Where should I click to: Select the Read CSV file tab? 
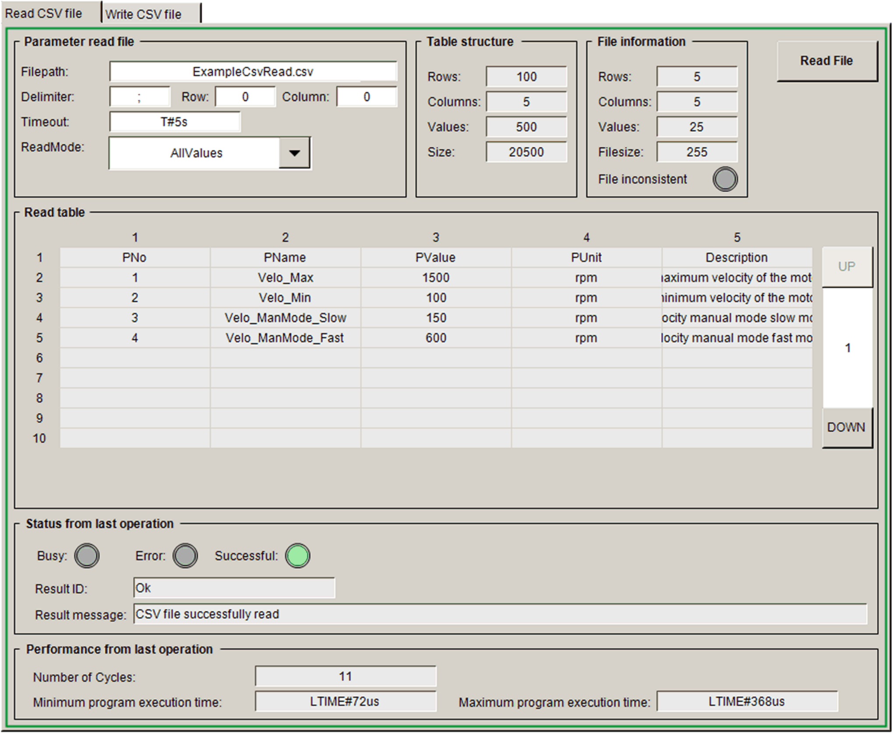pos(44,14)
